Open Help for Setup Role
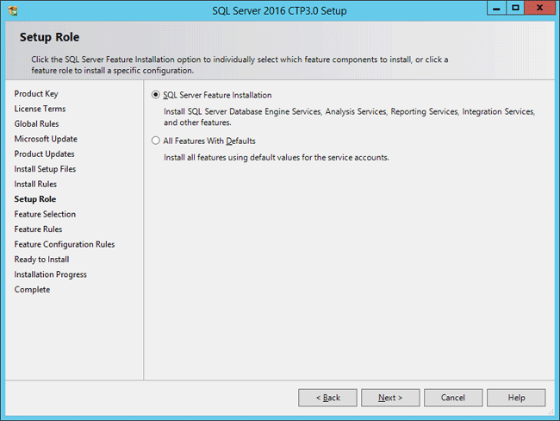 (x=516, y=398)
